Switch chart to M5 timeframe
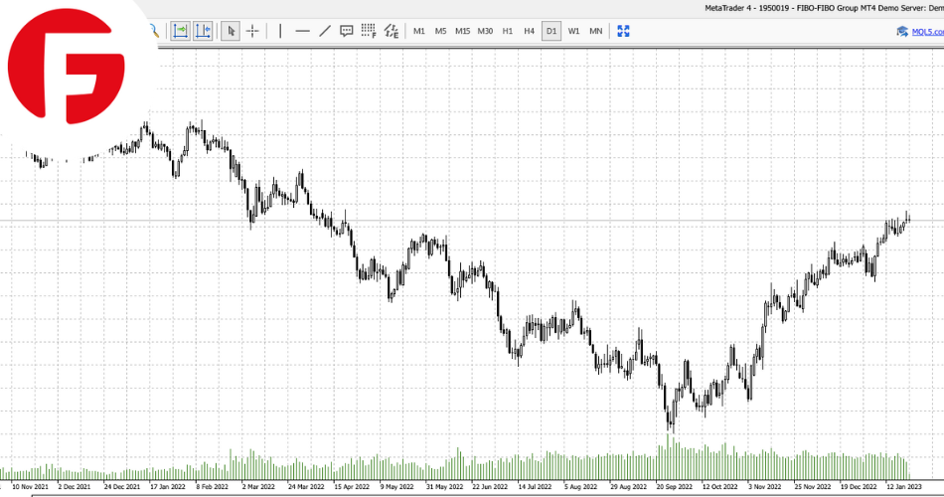Image resolution: width=944 pixels, height=497 pixels. (440, 31)
